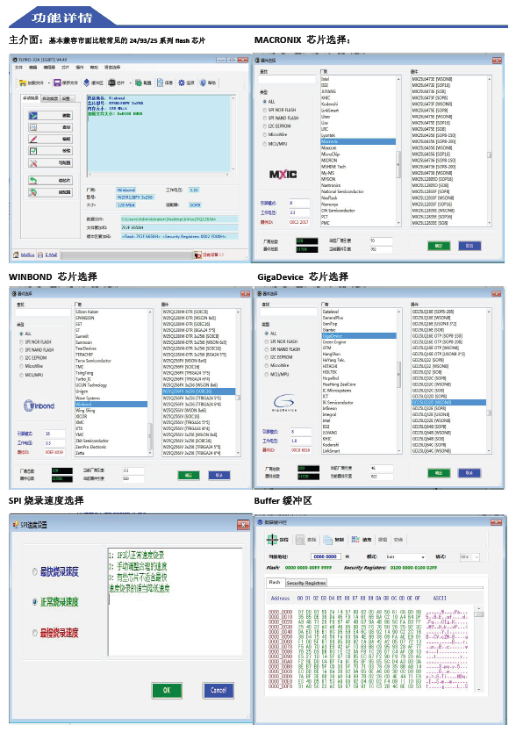This screenshot has height=732, width=516.
Task: Click the info document icon in FLPRO toolbar
Action: (161, 83)
